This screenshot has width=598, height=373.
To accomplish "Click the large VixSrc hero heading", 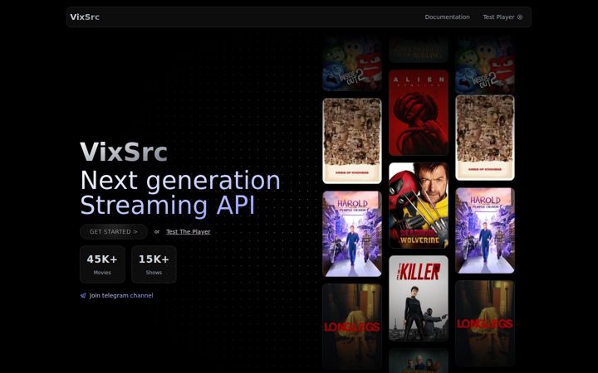I will pyautogui.click(x=124, y=152).
